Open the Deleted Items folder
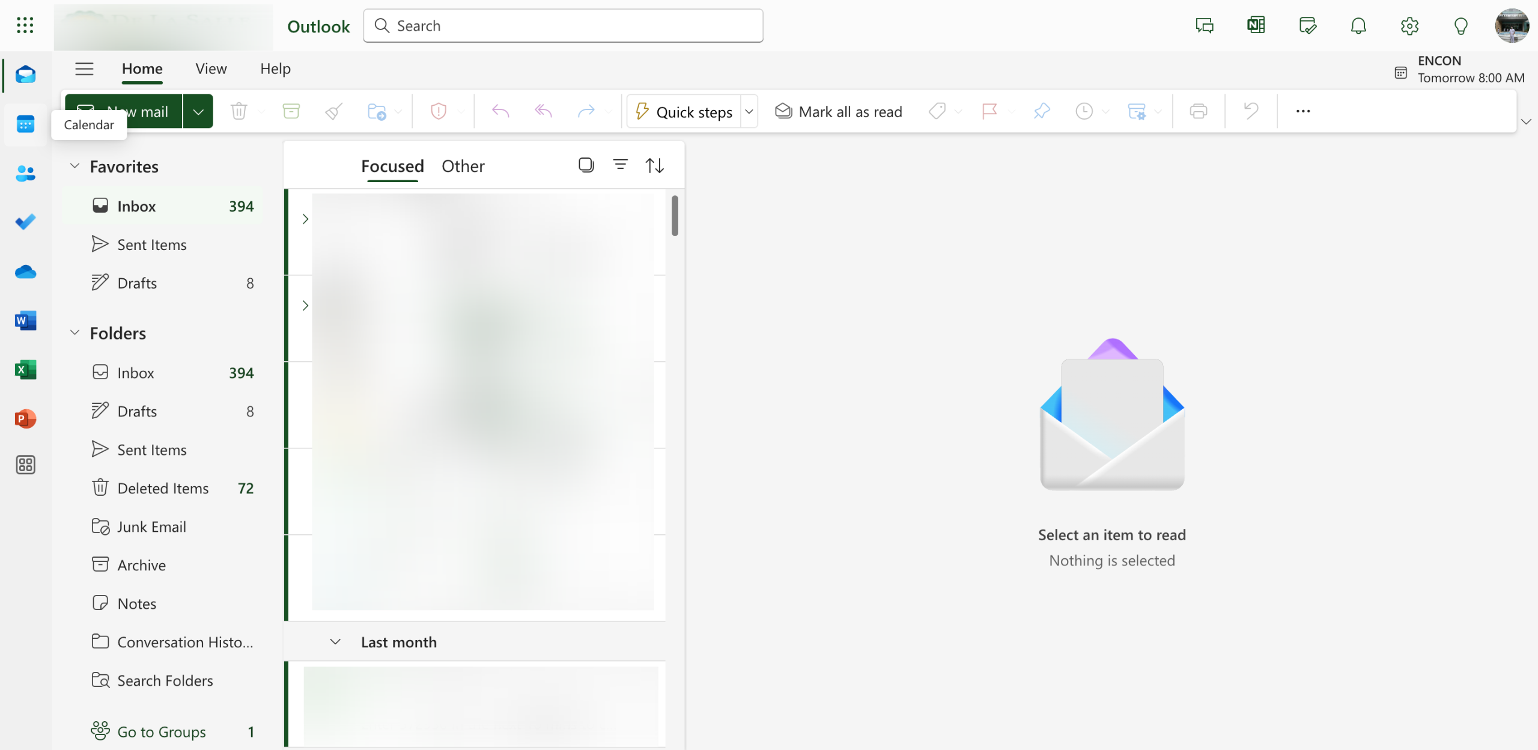 click(x=162, y=488)
